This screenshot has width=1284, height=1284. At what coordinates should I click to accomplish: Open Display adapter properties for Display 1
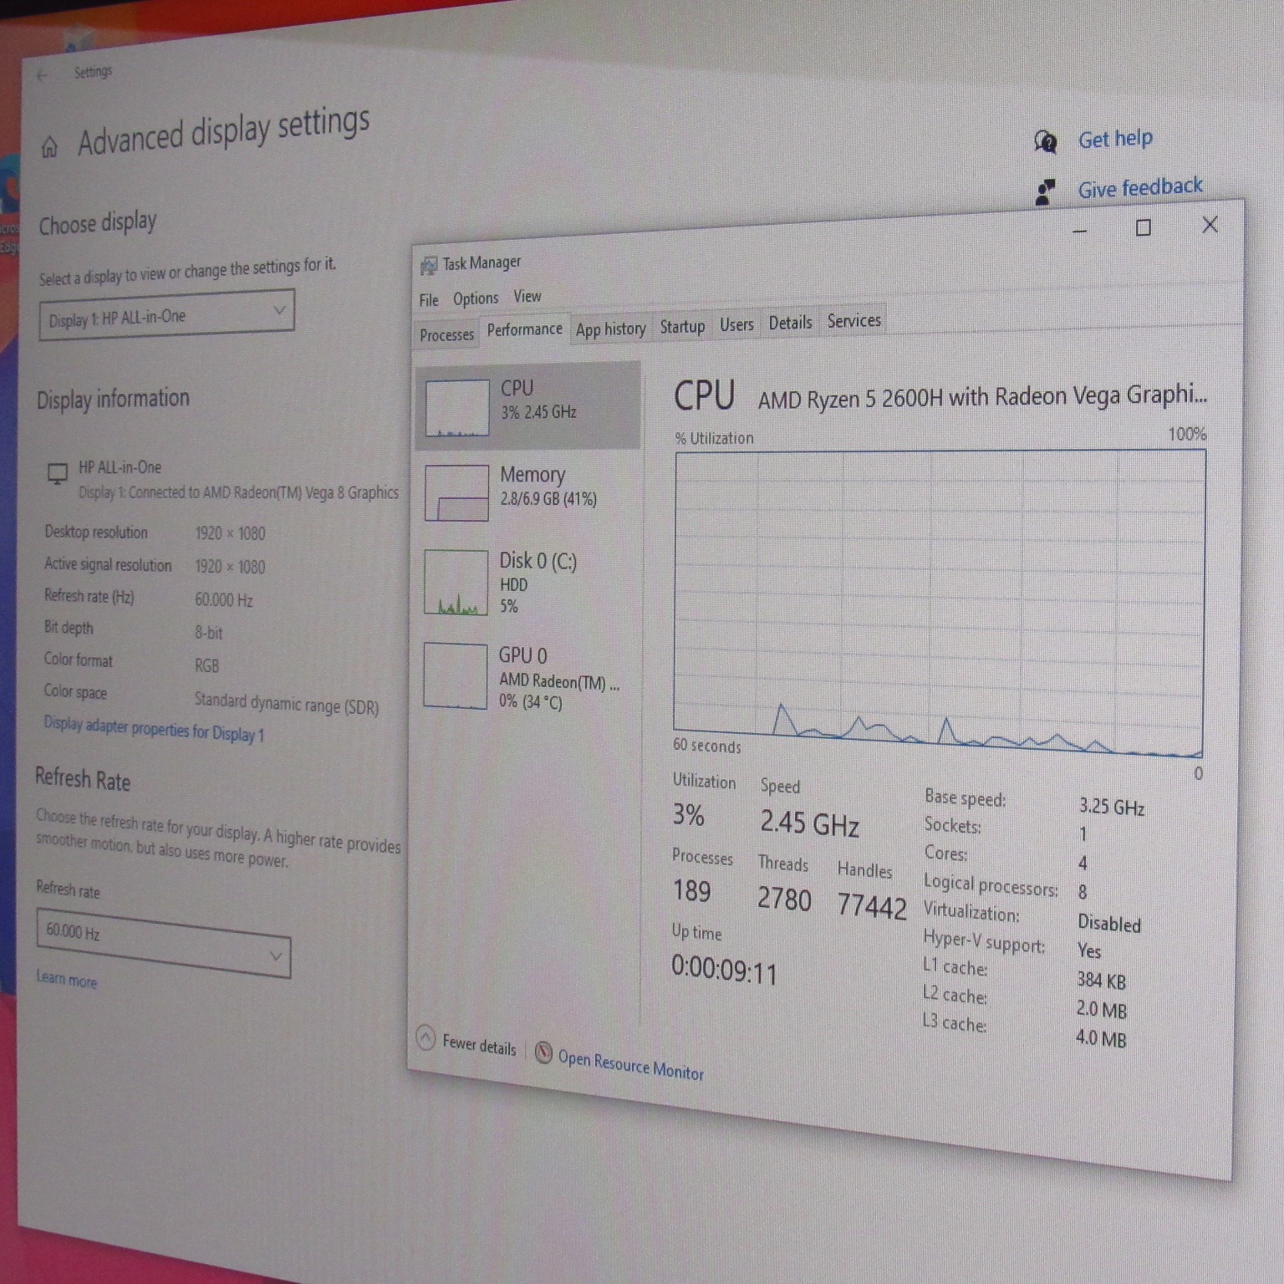click(154, 729)
